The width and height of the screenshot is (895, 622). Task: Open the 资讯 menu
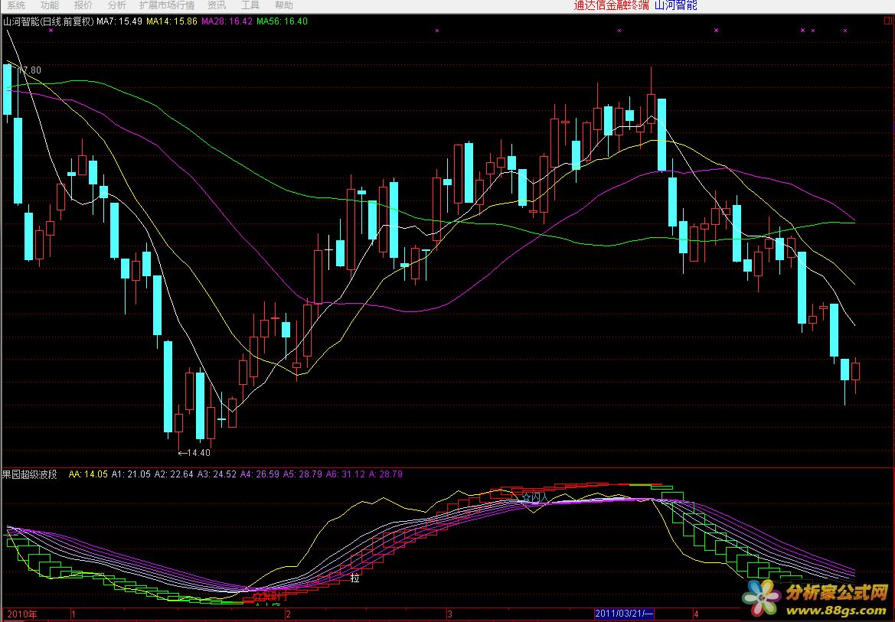pos(217,5)
